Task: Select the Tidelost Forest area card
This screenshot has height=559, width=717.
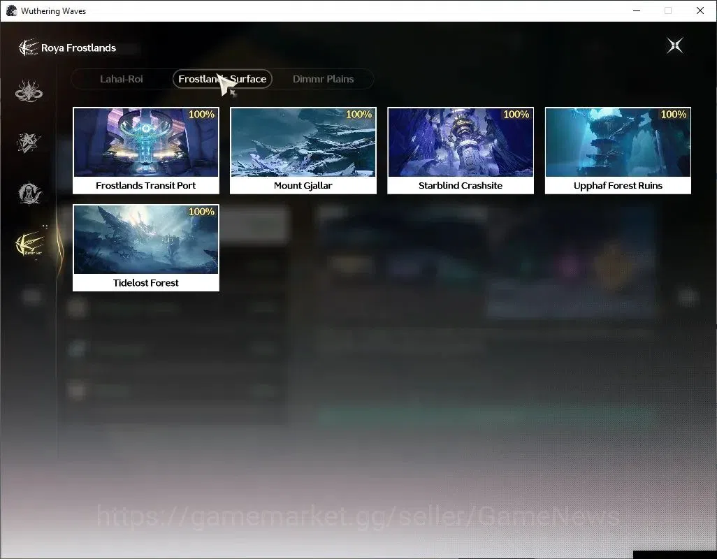Action: click(x=146, y=248)
